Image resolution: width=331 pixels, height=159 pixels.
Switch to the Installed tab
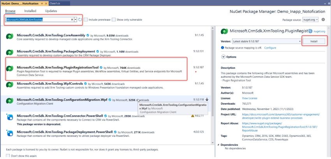[30, 11]
